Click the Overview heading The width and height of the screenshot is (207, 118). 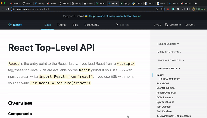[x=20, y=103]
